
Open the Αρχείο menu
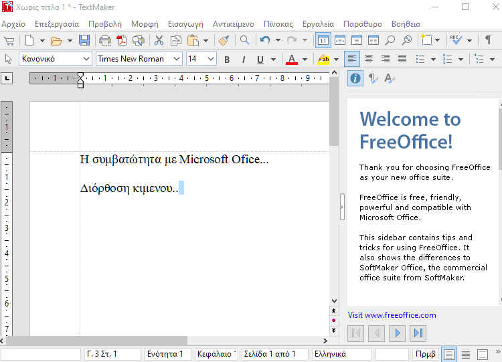coord(13,24)
